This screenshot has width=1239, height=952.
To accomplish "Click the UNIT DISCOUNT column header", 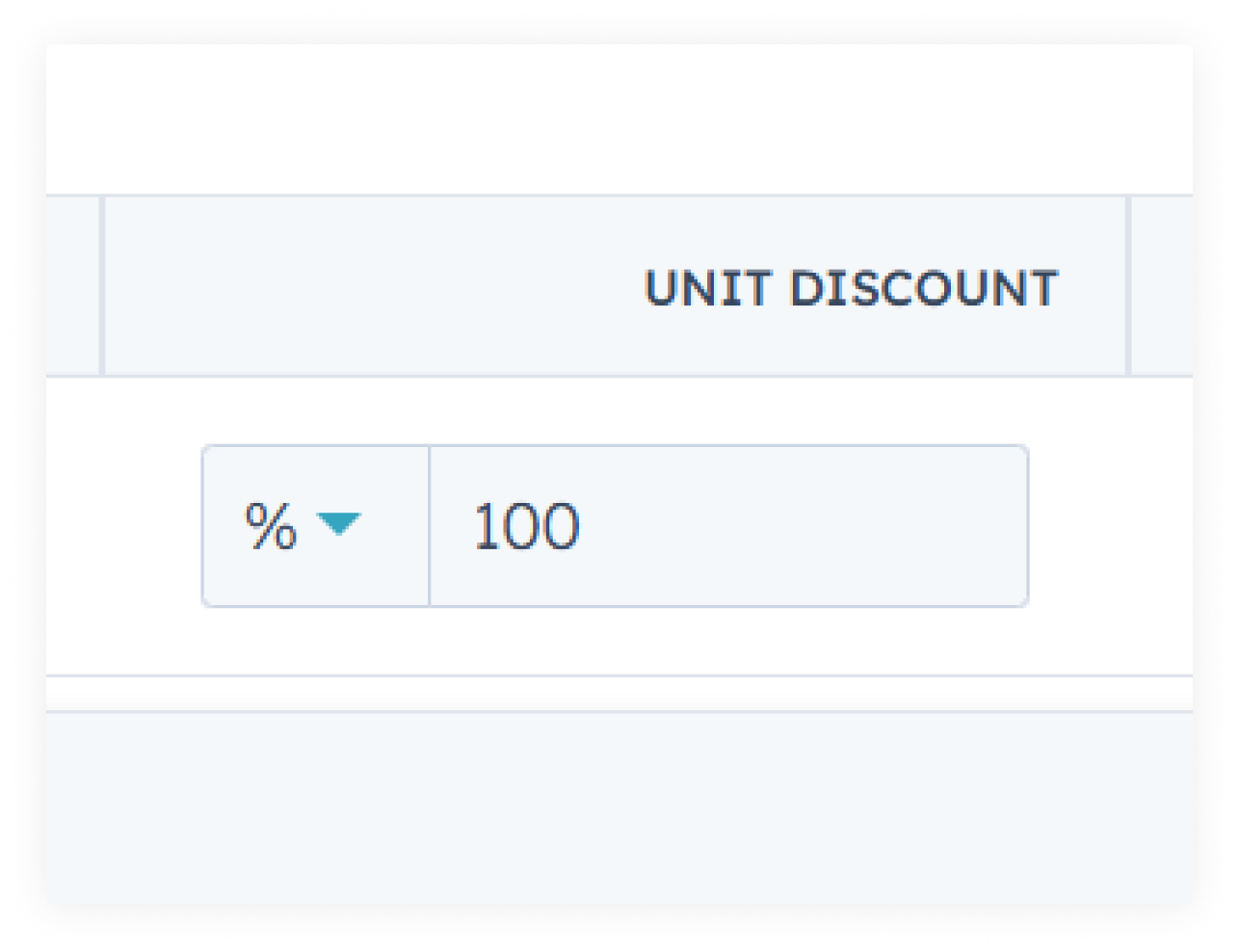I will tap(852, 285).
